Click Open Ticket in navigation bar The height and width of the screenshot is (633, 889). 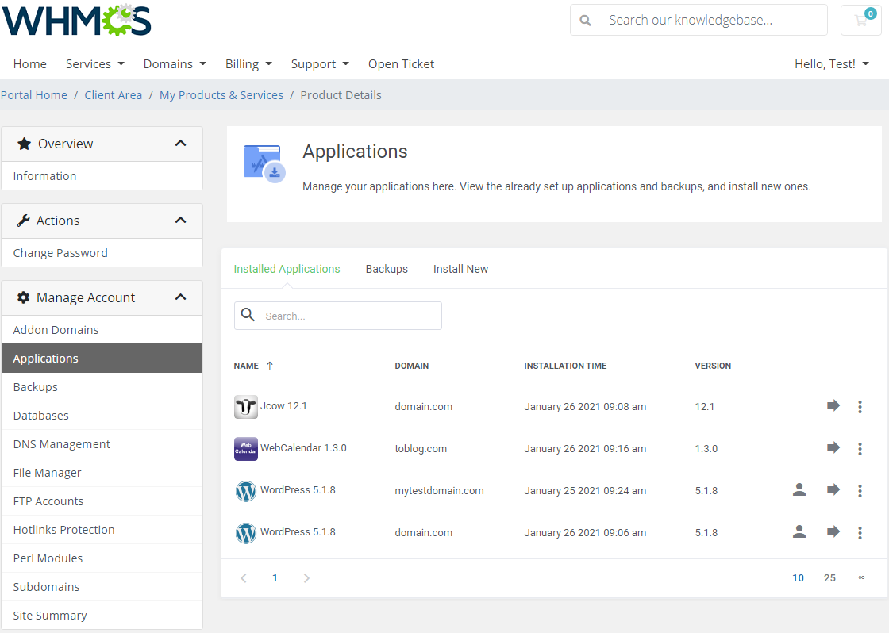[401, 64]
